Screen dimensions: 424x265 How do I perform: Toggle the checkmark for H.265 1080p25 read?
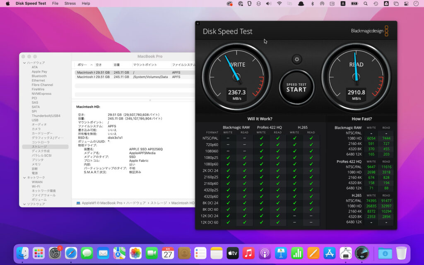pyautogui.click(x=311, y=157)
